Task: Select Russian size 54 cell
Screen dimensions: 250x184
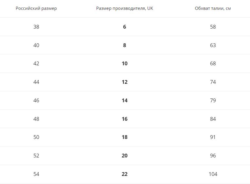Action: tap(36, 174)
